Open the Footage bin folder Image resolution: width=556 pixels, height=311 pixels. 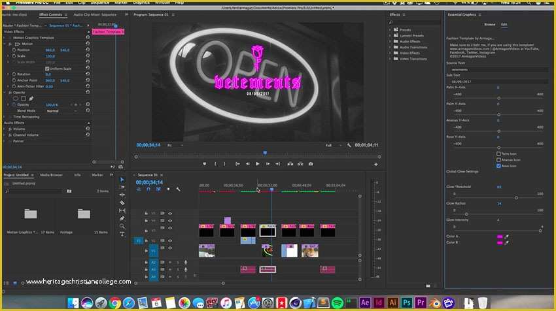[x=84, y=214]
